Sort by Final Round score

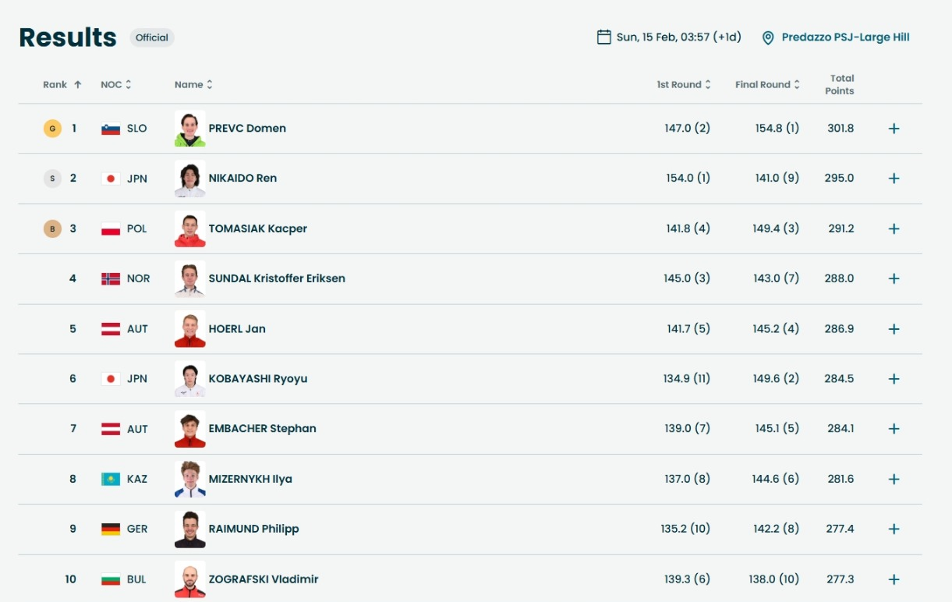767,85
